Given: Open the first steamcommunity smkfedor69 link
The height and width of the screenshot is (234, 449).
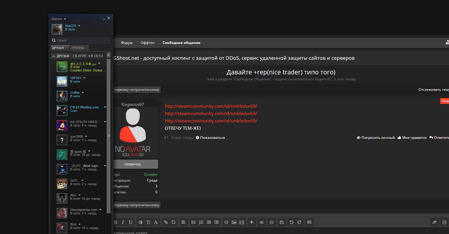Looking at the screenshot, I should pyautogui.click(x=211, y=106).
